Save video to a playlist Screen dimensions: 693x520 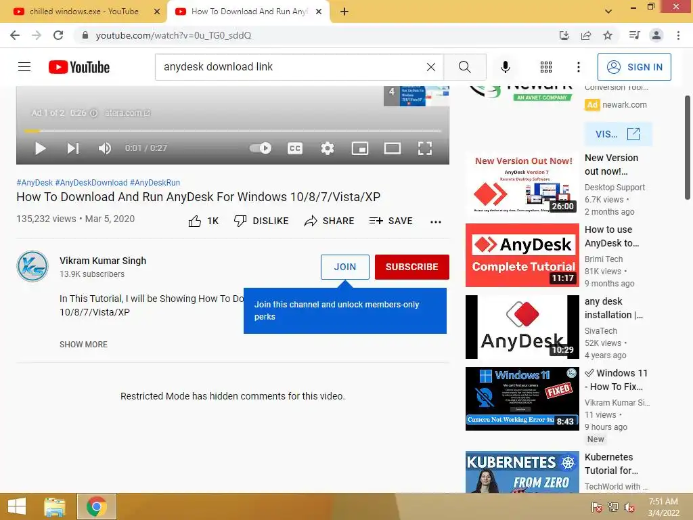point(390,221)
